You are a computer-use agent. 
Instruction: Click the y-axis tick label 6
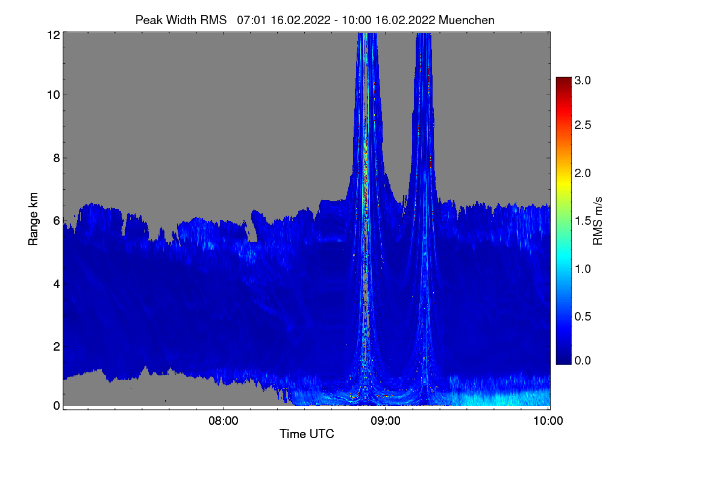tap(56, 221)
